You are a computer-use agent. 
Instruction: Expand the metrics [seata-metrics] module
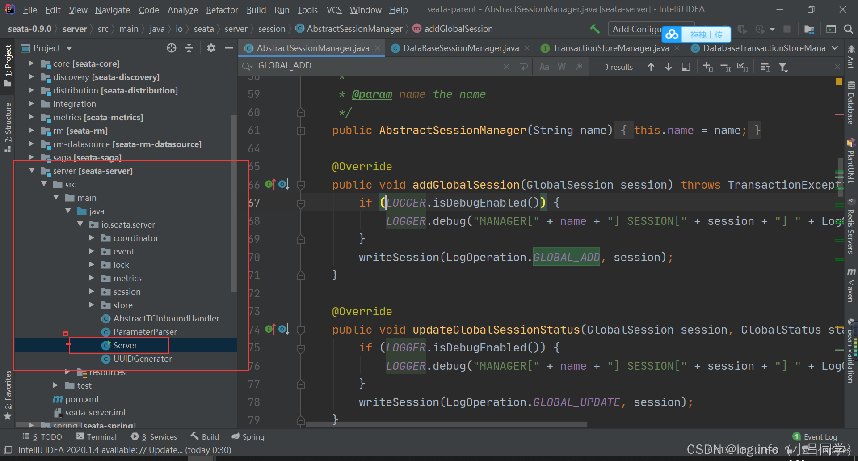tap(31, 117)
